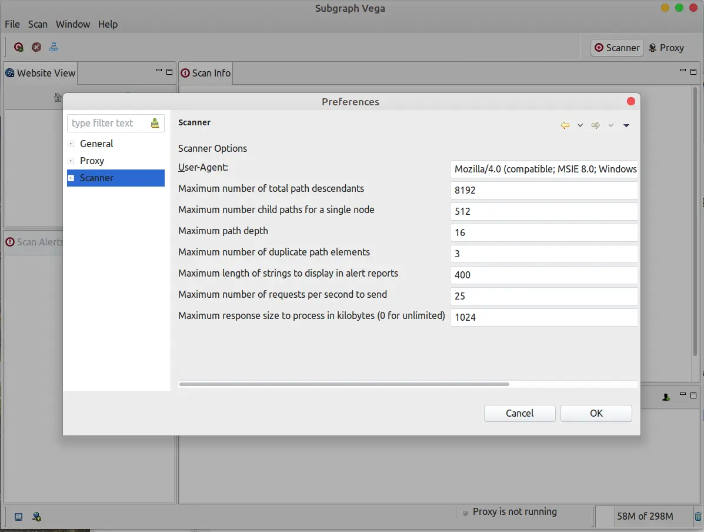Click the Scanner Options heading text
Screen dimensions: 704x532
coord(212,148)
